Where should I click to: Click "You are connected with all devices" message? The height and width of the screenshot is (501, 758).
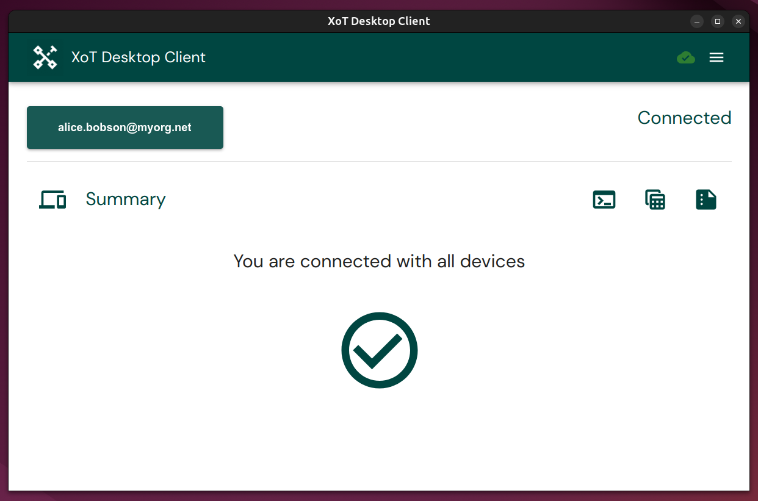coord(379,261)
